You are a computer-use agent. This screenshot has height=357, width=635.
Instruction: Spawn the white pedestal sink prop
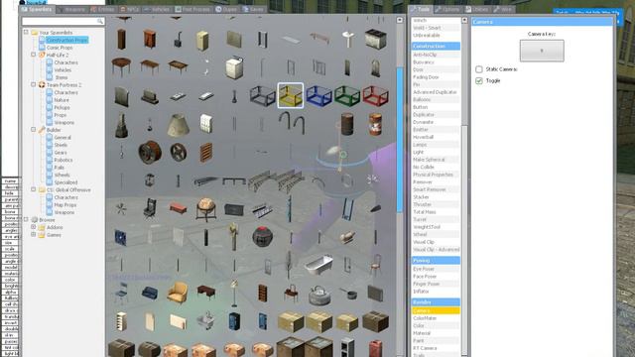click(x=347, y=40)
